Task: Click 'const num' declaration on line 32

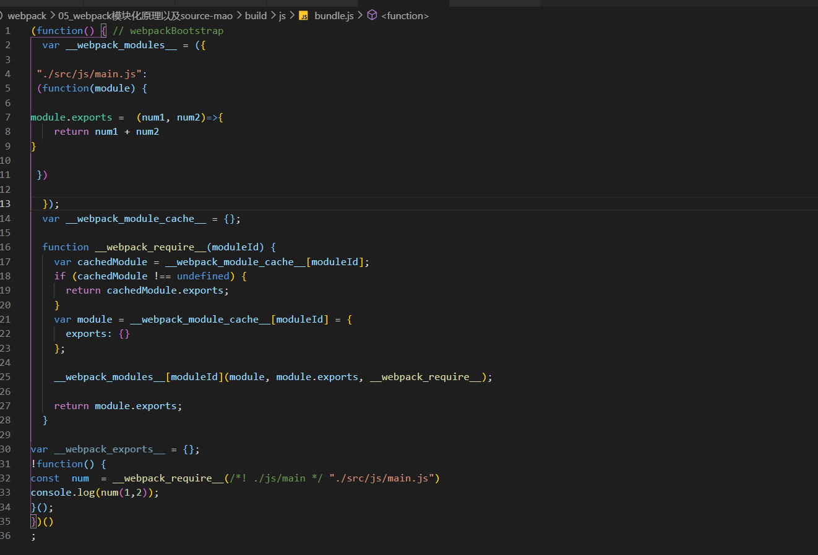Action: (60, 478)
